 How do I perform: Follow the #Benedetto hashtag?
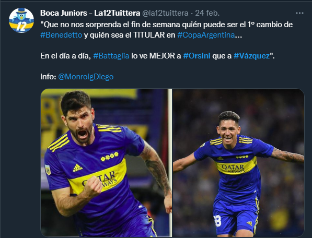click(61, 35)
